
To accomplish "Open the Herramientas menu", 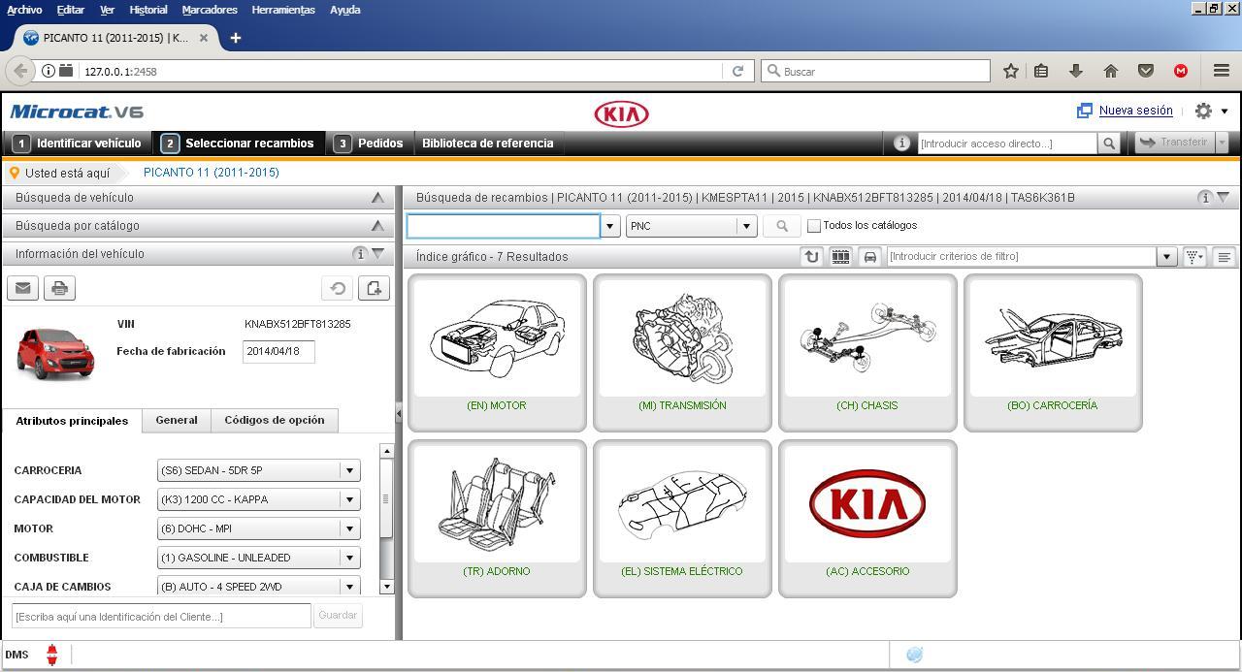I will click(x=283, y=10).
